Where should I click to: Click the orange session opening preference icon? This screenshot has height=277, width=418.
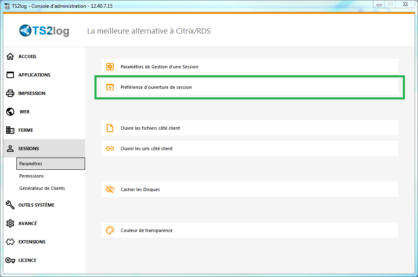point(110,87)
